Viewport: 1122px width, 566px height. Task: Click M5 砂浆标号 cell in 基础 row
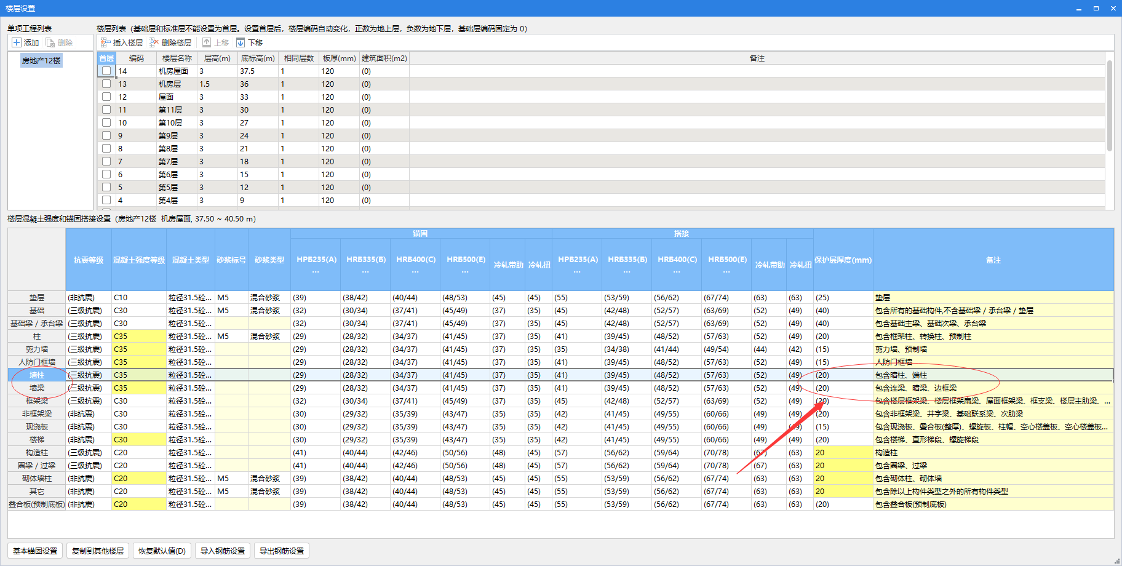pos(231,310)
